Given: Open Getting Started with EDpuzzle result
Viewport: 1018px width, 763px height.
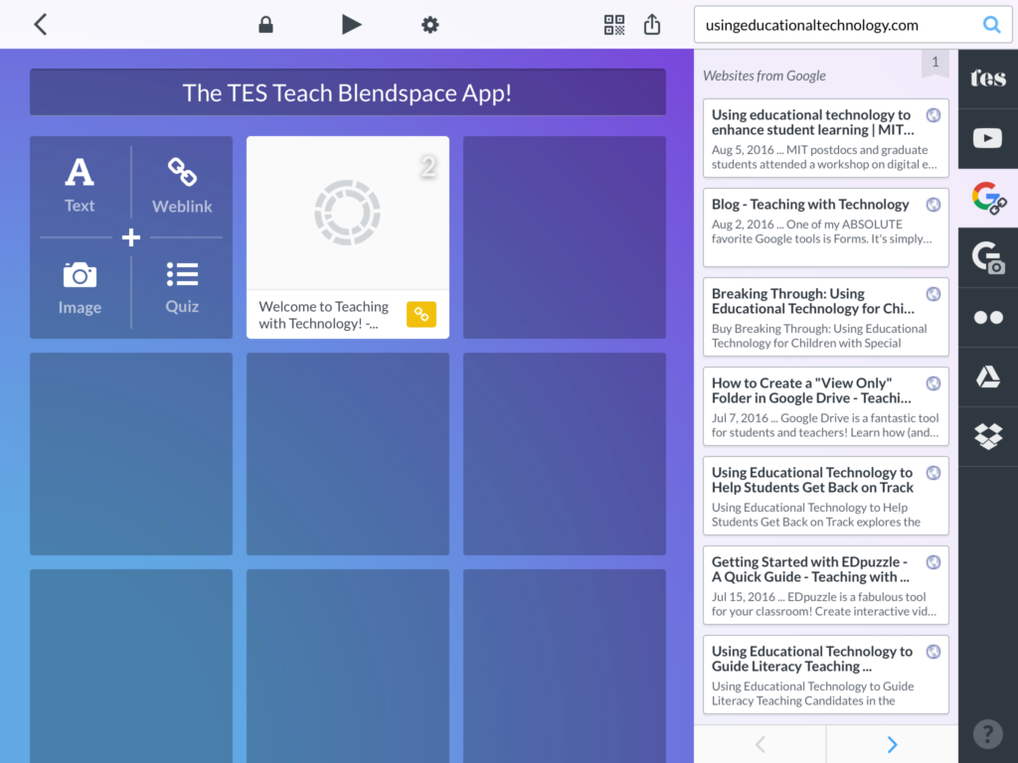Looking at the screenshot, I should click(825, 586).
